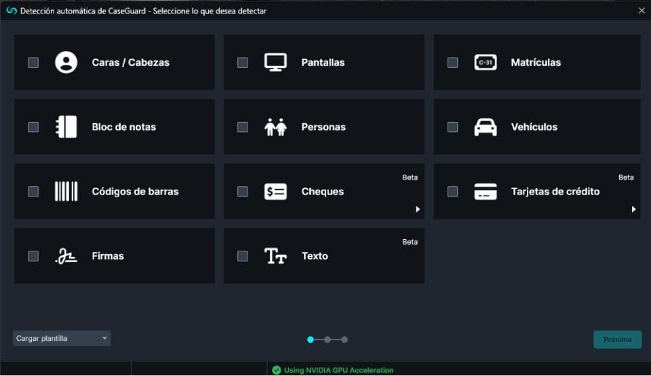Enable the Cheques checkbox
This screenshot has height=376, width=651.
point(243,191)
